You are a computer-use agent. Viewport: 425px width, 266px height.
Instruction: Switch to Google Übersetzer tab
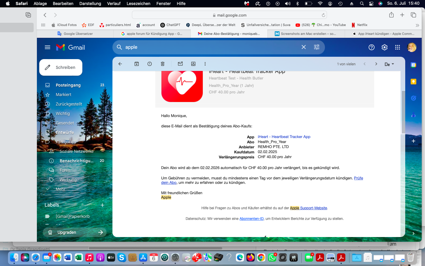[75, 34]
